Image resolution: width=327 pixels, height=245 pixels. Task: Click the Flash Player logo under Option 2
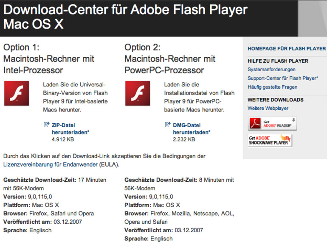coord(138,93)
